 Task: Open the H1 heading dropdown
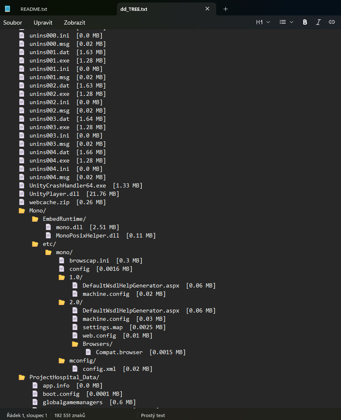pos(263,22)
